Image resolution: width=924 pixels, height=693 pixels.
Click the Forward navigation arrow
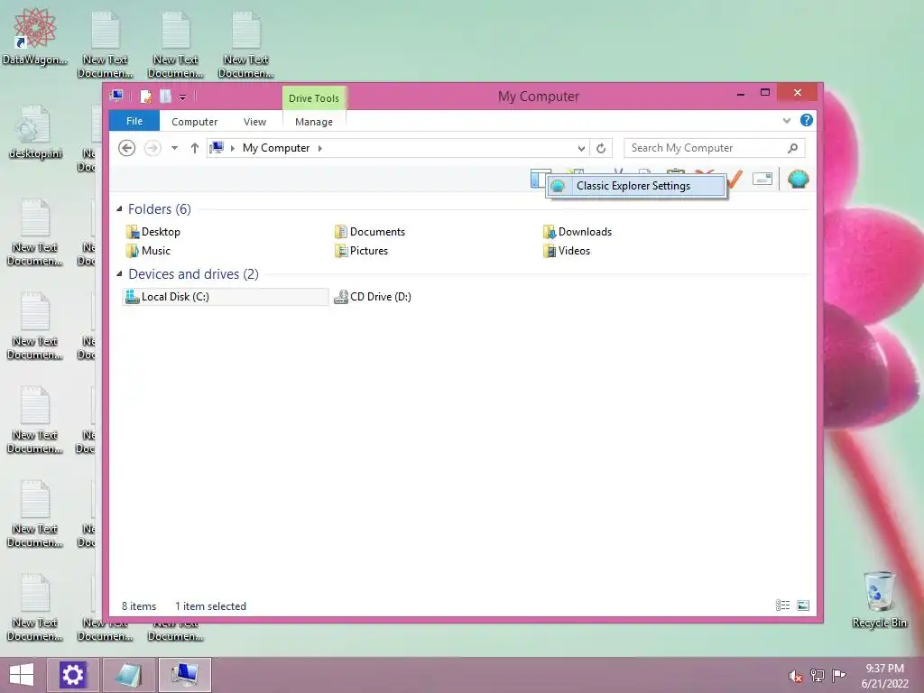(152, 148)
